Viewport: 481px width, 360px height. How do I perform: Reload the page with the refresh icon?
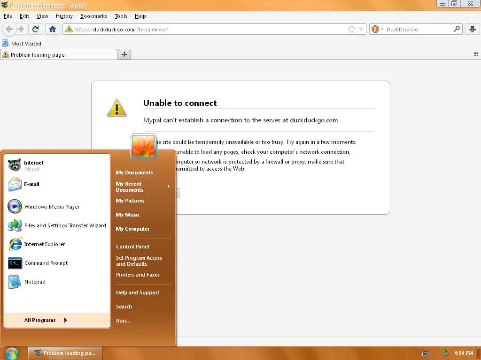point(35,29)
